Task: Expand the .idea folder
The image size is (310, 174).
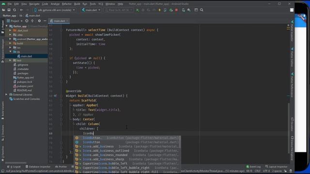Action: click(x=10, y=35)
